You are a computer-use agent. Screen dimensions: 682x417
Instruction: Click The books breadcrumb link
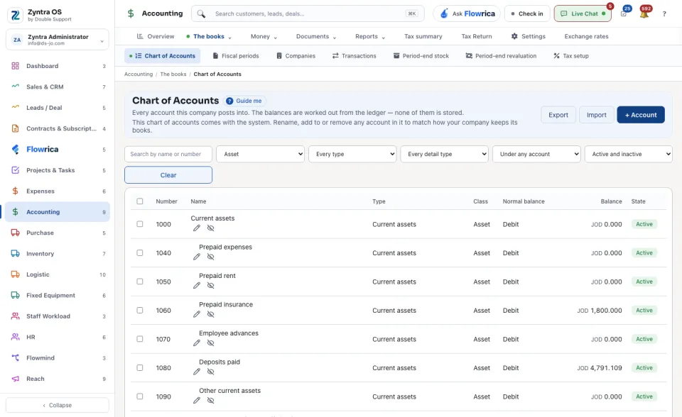[173, 74]
